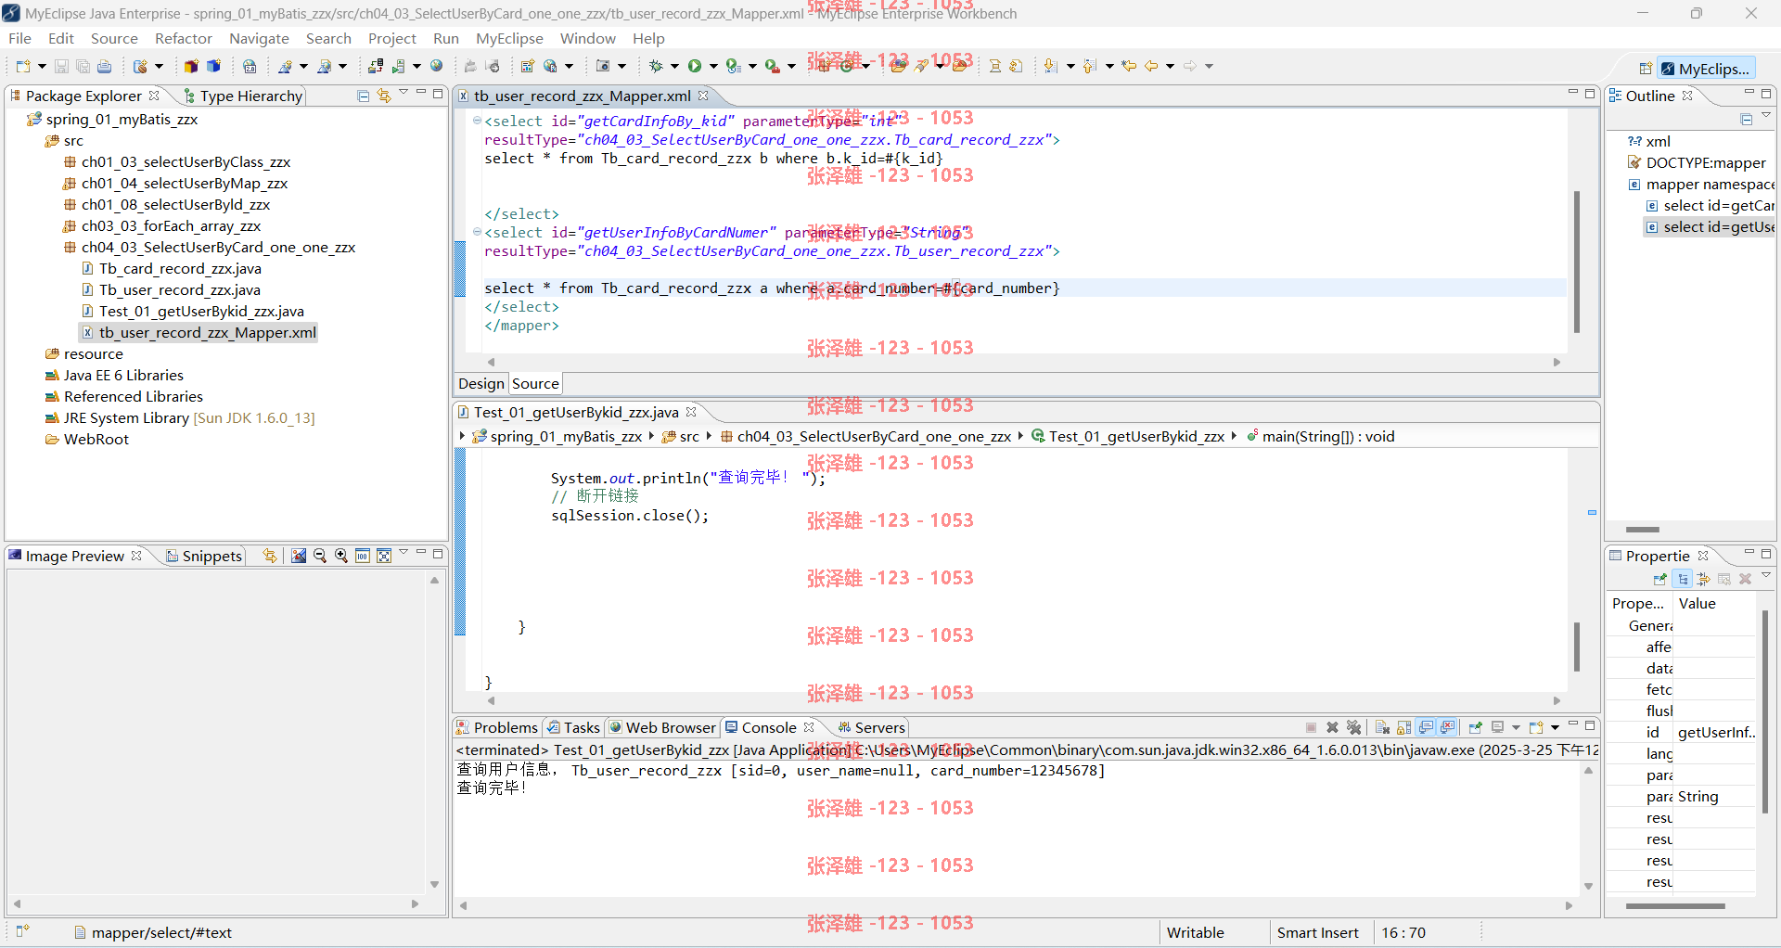The width and height of the screenshot is (1781, 948).
Task: Select Test_01_getUserBykid_zzx.java in Package Explorer
Action: [193, 311]
